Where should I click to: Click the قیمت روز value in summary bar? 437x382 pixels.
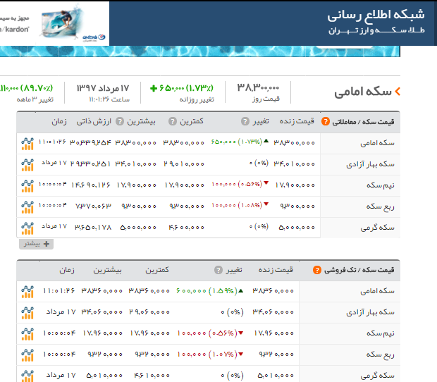(258, 88)
